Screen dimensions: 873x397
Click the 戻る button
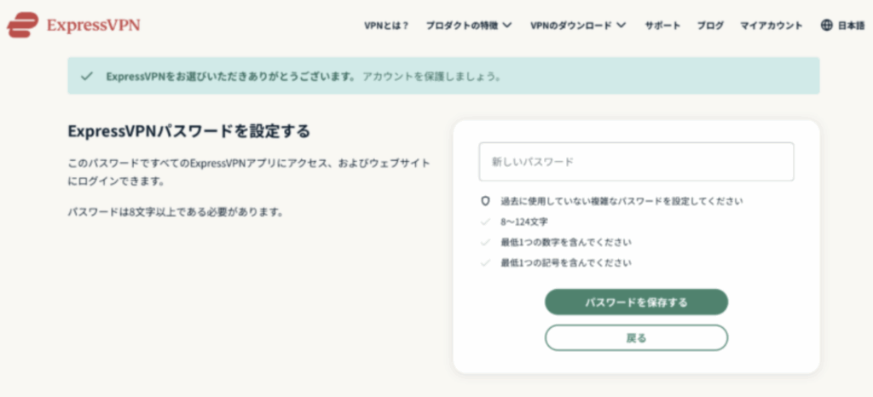click(636, 337)
